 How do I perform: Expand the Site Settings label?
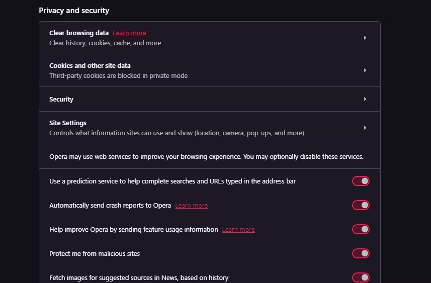pyautogui.click(x=68, y=123)
